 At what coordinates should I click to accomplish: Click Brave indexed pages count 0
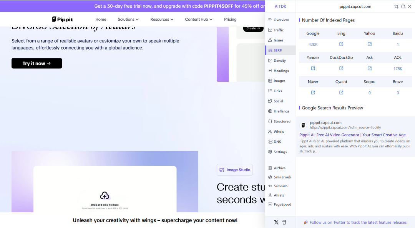398,93
